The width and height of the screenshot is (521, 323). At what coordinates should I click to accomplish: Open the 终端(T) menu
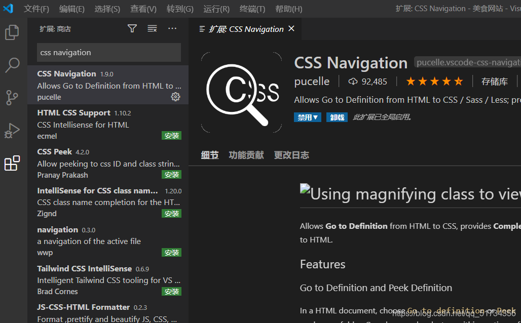pos(252,9)
